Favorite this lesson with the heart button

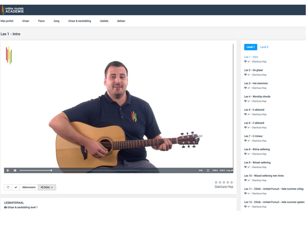click(8, 187)
